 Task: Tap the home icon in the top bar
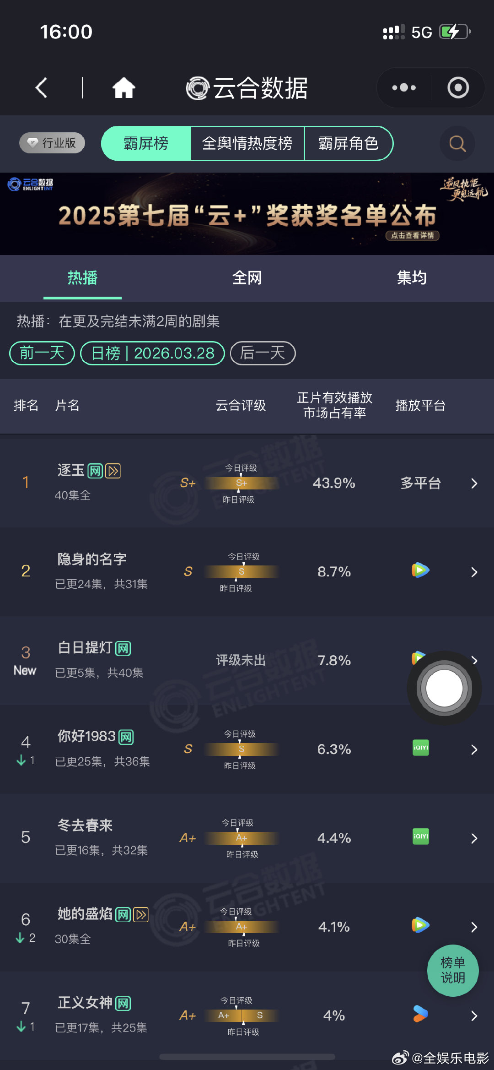[124, 87]
